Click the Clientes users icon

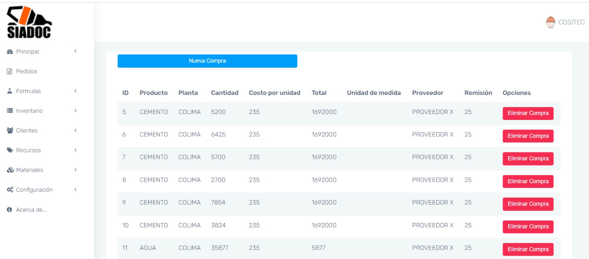point(10,131)
